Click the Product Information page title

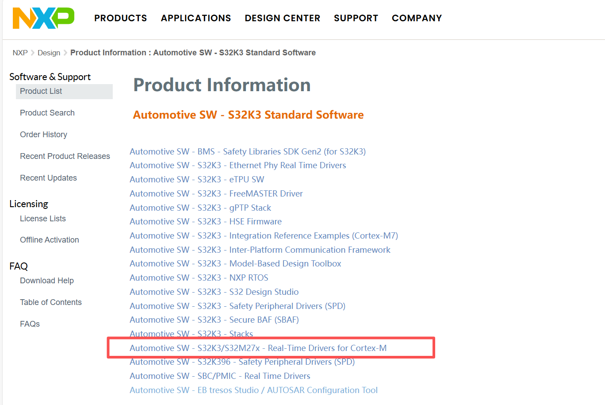point(222,85)
